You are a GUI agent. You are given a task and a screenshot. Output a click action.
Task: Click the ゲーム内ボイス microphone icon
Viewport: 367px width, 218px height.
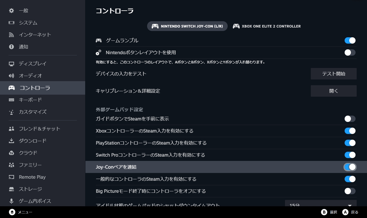pyautogui.click(x=11, y=201)
